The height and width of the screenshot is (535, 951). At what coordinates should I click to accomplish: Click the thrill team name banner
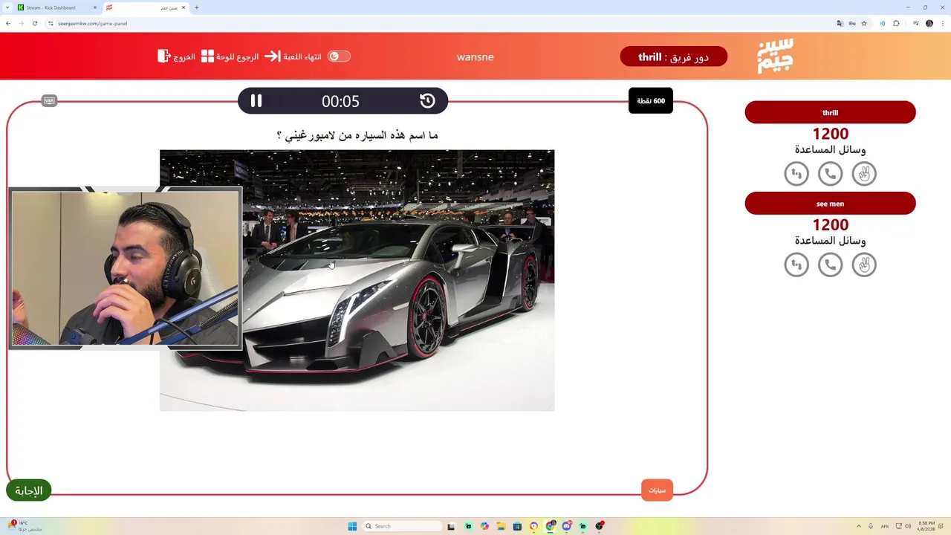coord(831,113)
